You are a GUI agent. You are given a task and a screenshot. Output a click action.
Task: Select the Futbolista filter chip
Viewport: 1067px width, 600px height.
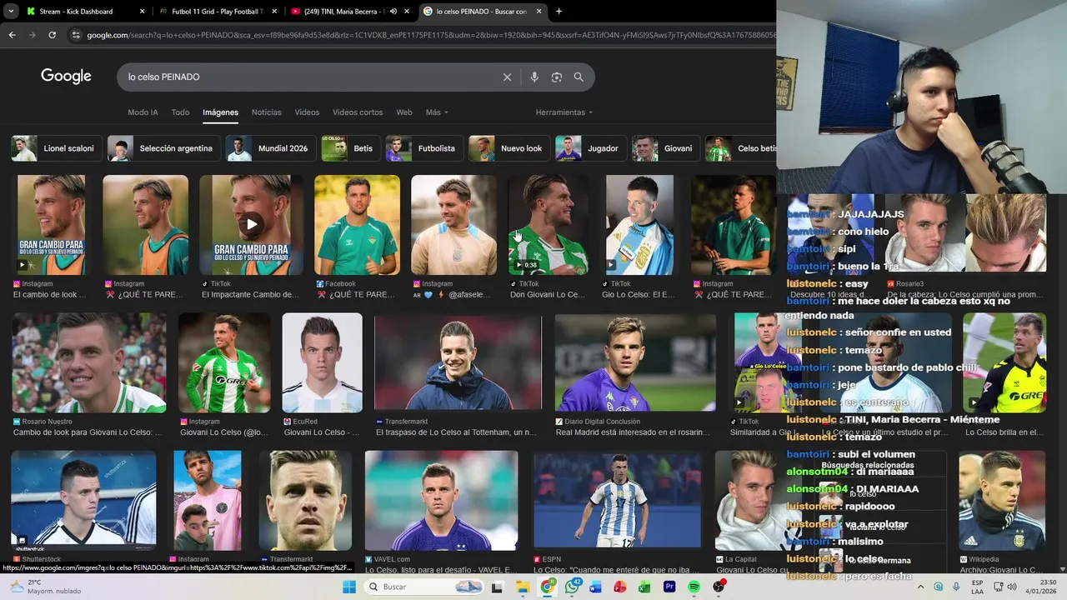[424, 148]
